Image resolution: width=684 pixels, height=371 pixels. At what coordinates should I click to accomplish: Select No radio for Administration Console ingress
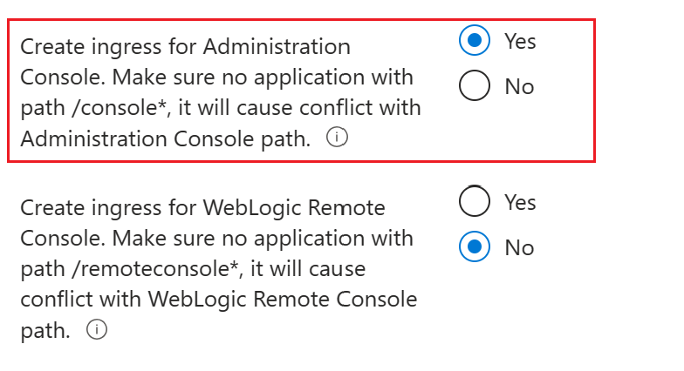474,86
